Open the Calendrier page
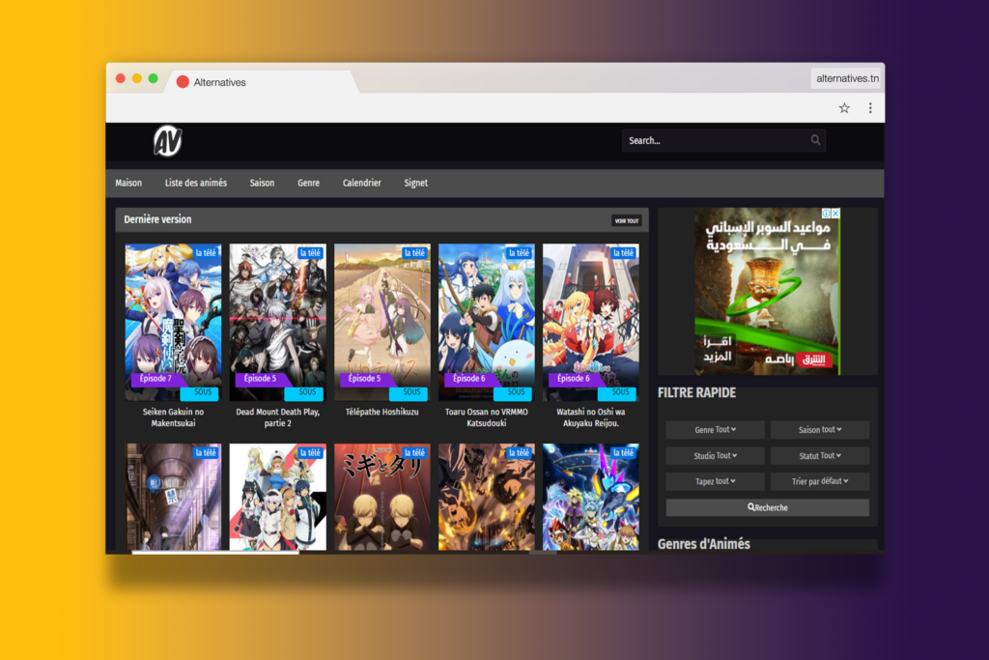Screen dimensions: 989x660 [x=361, y=183]
